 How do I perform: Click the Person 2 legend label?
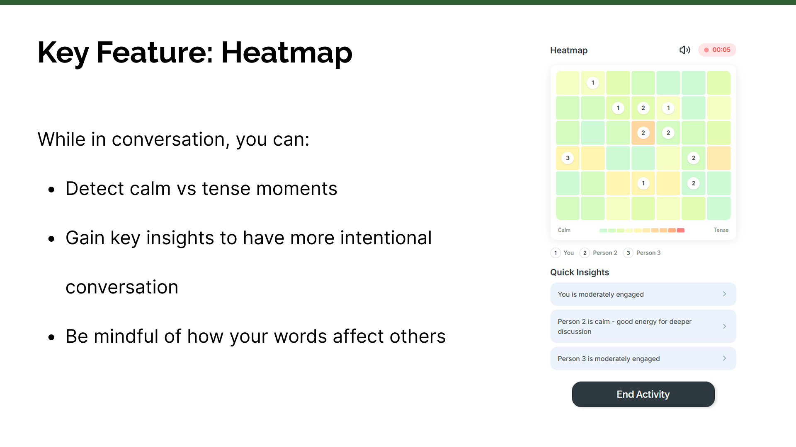coord(605,253)
